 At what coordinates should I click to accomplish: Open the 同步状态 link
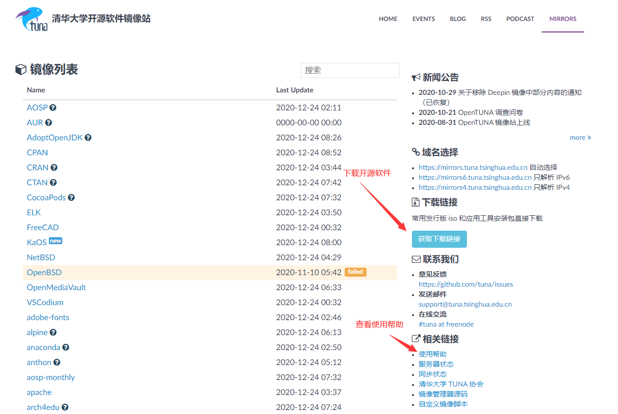[x=433, y=374]
